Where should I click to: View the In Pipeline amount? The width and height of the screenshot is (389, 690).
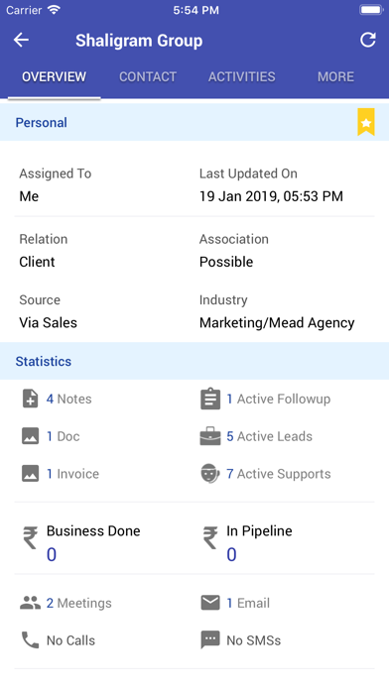pyautogui.click(x=231, y=554)
